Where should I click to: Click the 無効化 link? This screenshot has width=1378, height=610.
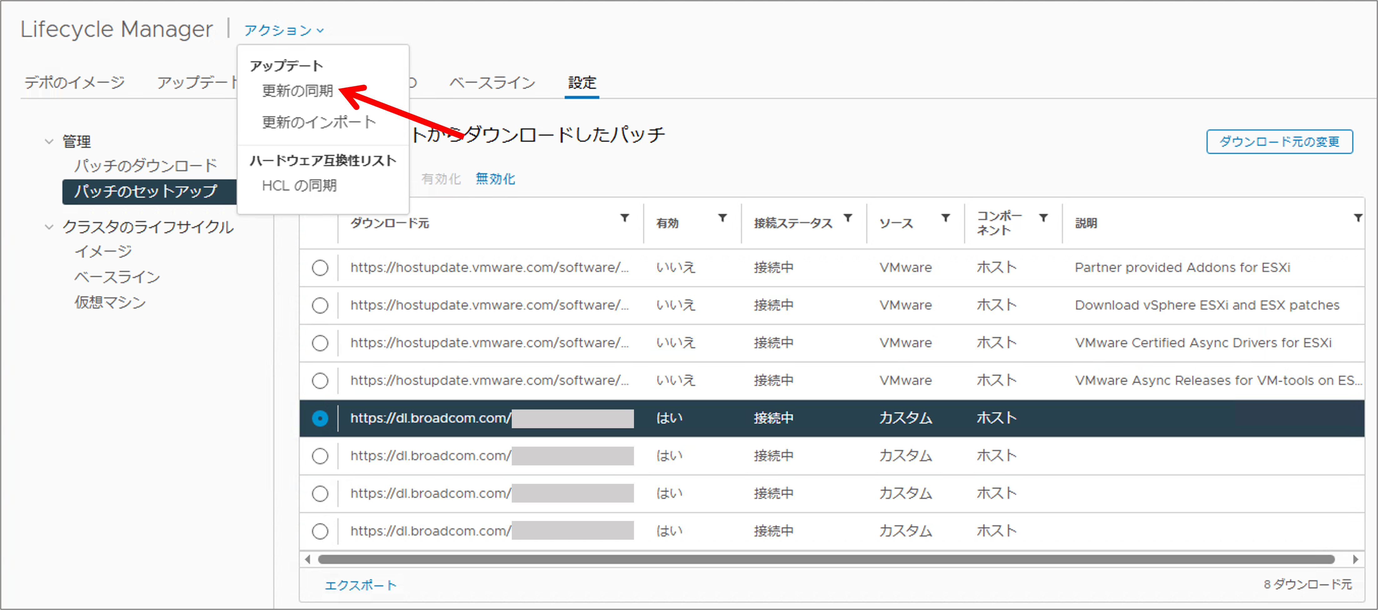click(495, 179)
